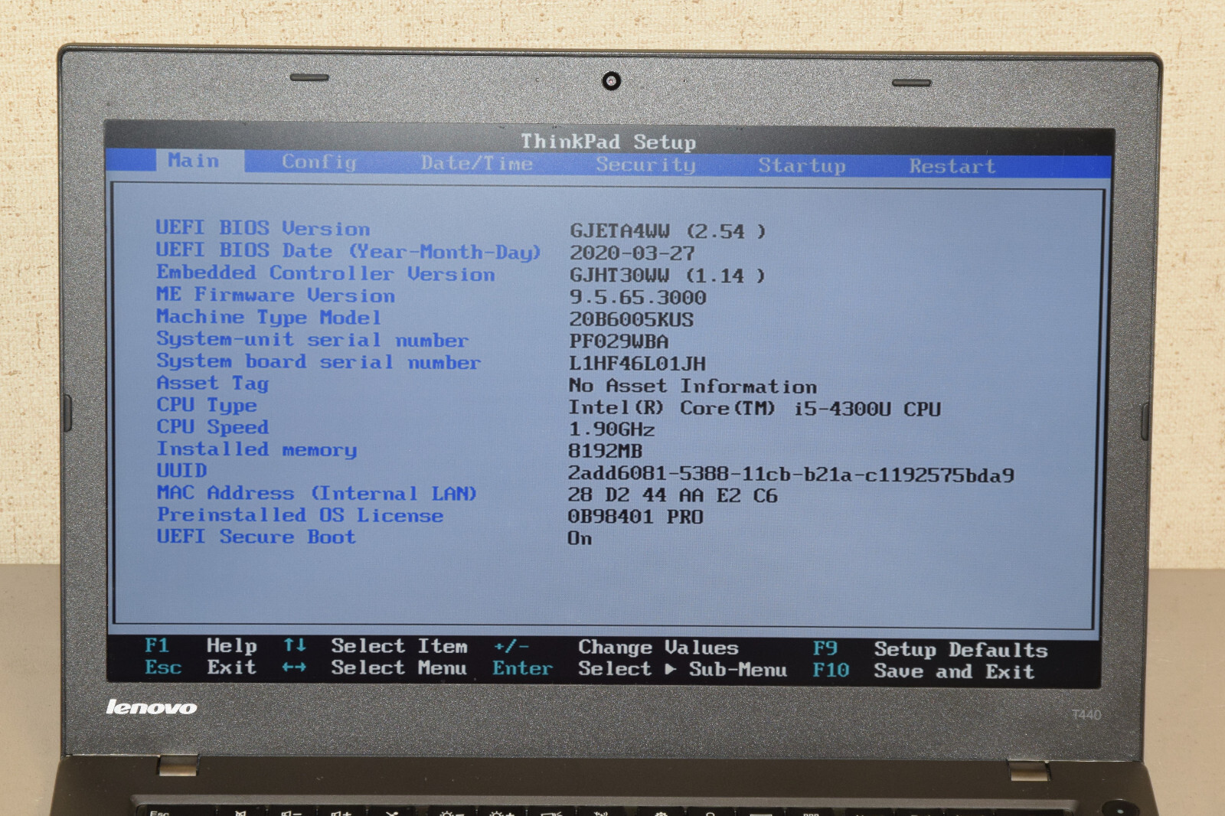The width and height of the screenshot is (1225, 816).
Task: Go to the Startup tab
Action: [x=802, y=165]
